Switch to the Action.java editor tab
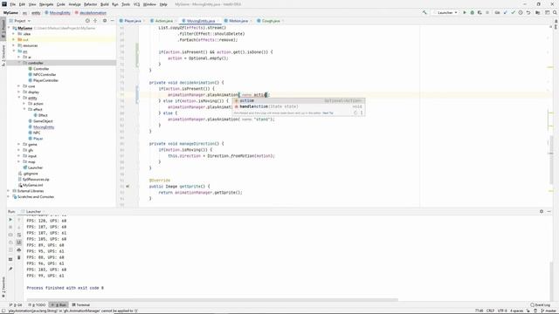 pyautogui.click(x=162, y=21)
